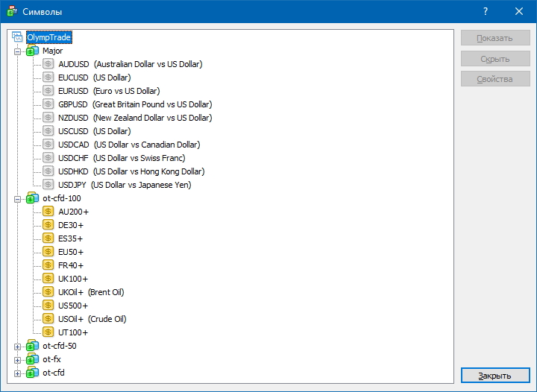Click the Показать button
Image resolution: width=537 pixels, height=392 pixels.
pos(494,38)
